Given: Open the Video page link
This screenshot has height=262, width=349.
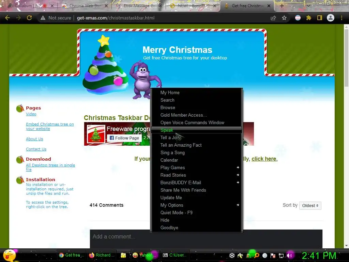Looking at the screenshot, I should pyautogui.click(x=31, y=114).
